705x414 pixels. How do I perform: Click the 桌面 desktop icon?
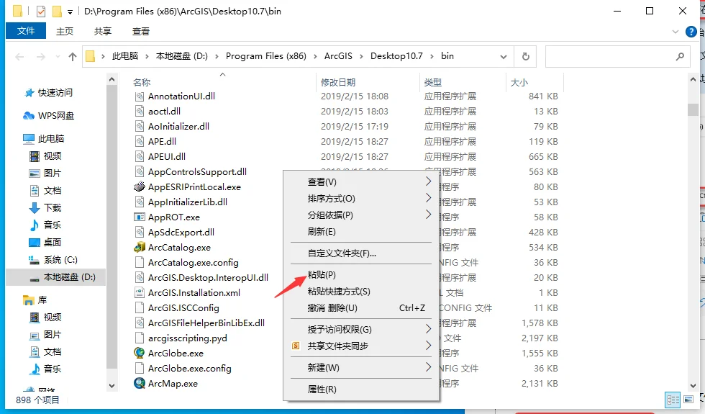pos(35,243)
